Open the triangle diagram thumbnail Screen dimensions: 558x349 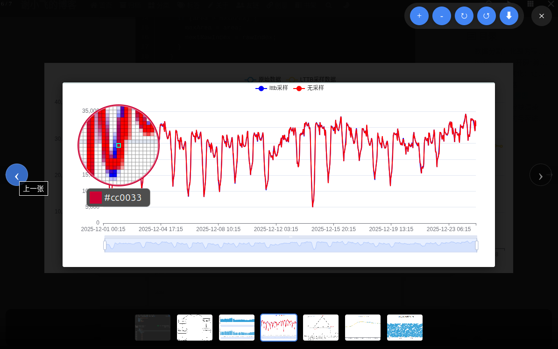tap(321, 328)
